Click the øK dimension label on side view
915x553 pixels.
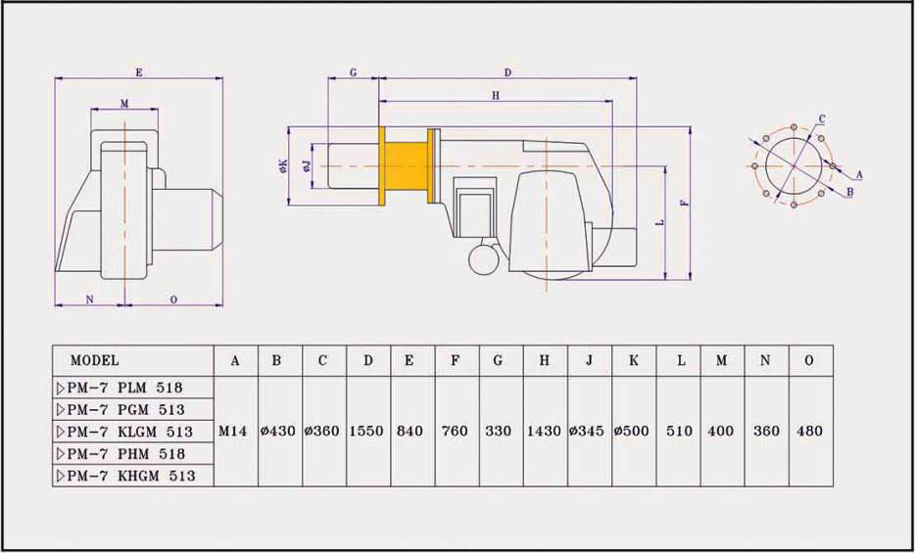283,165
